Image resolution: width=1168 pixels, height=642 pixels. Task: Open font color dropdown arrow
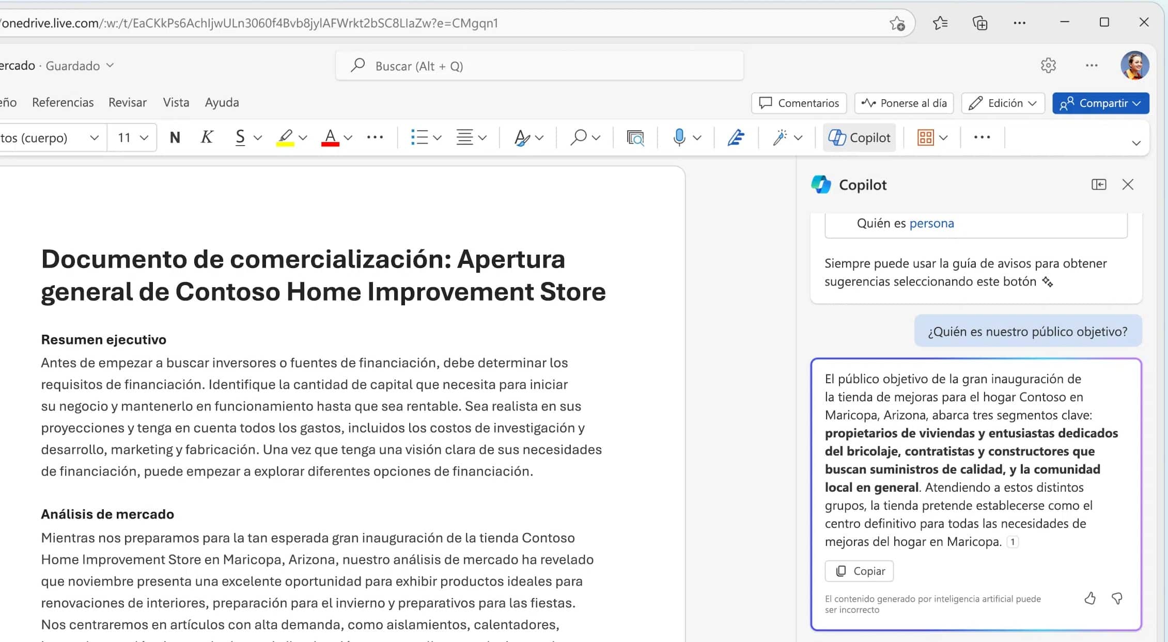tap(348, 138)
